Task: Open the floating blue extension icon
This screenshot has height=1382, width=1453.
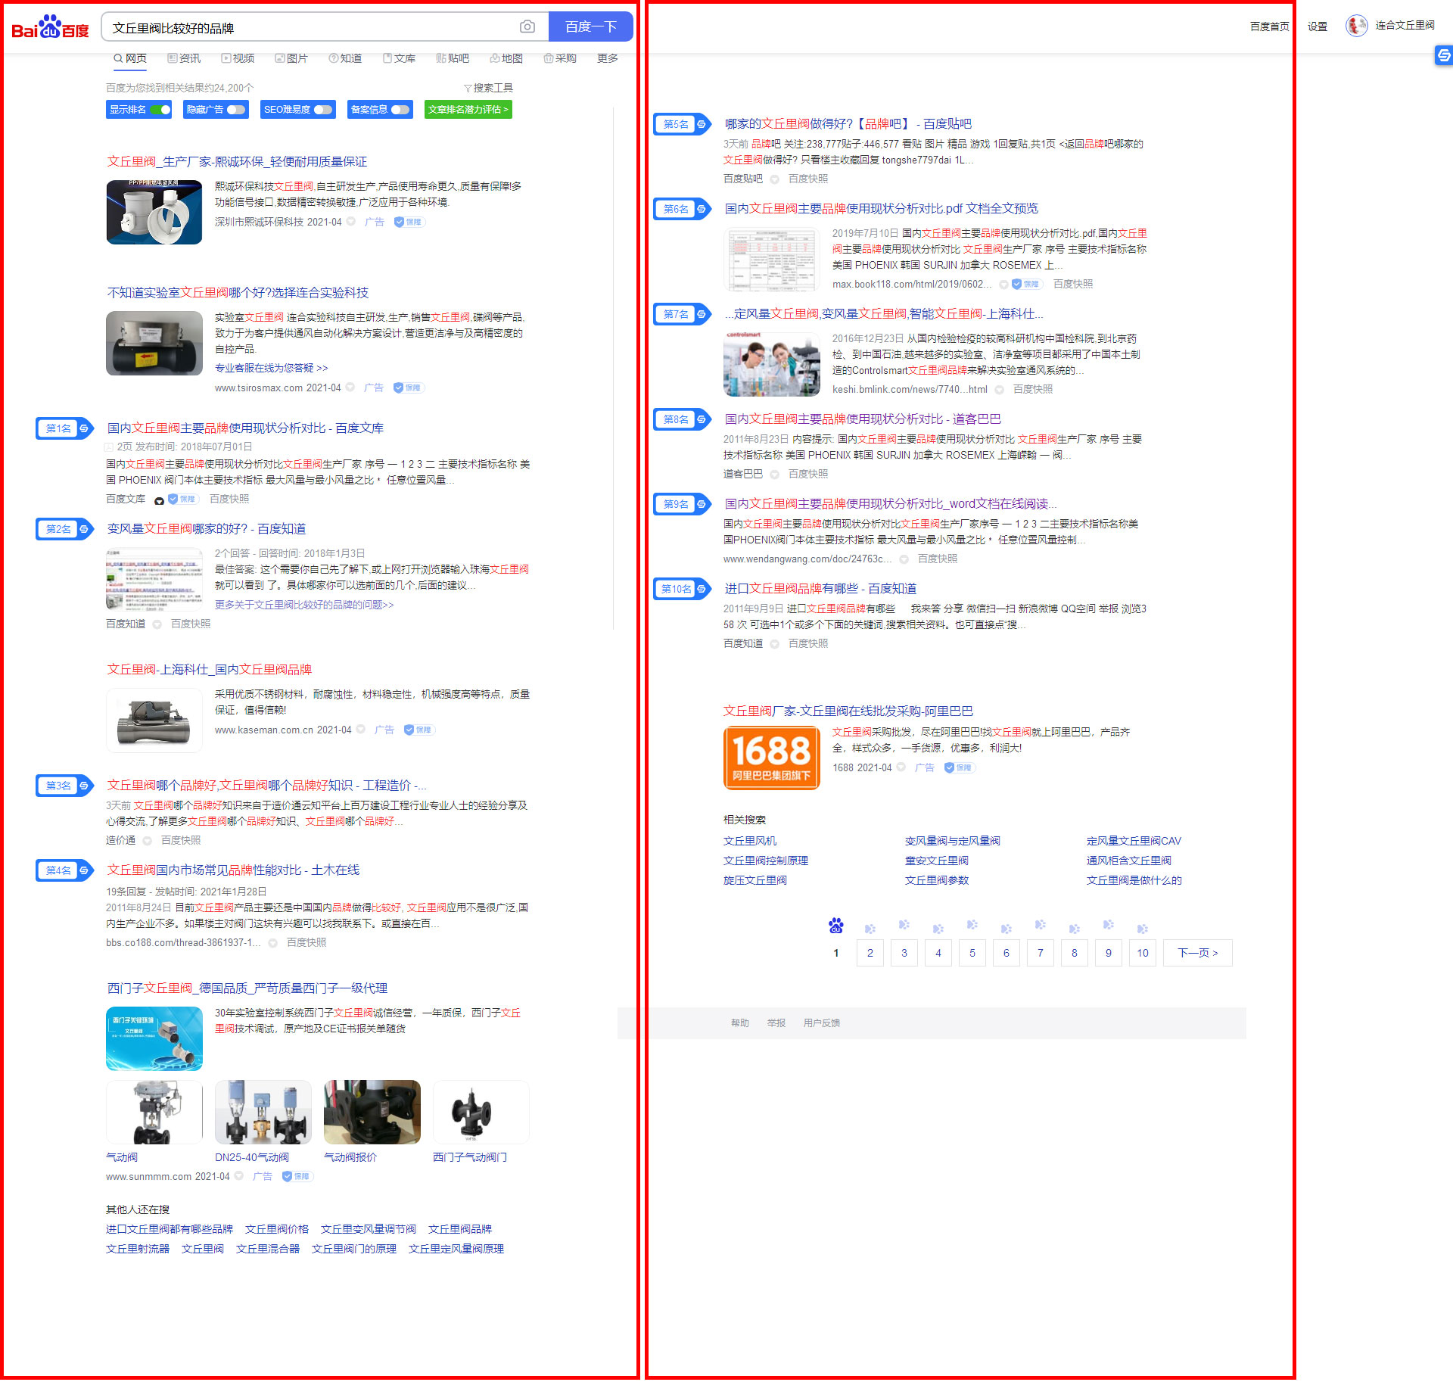Action: click(1444, 55)
